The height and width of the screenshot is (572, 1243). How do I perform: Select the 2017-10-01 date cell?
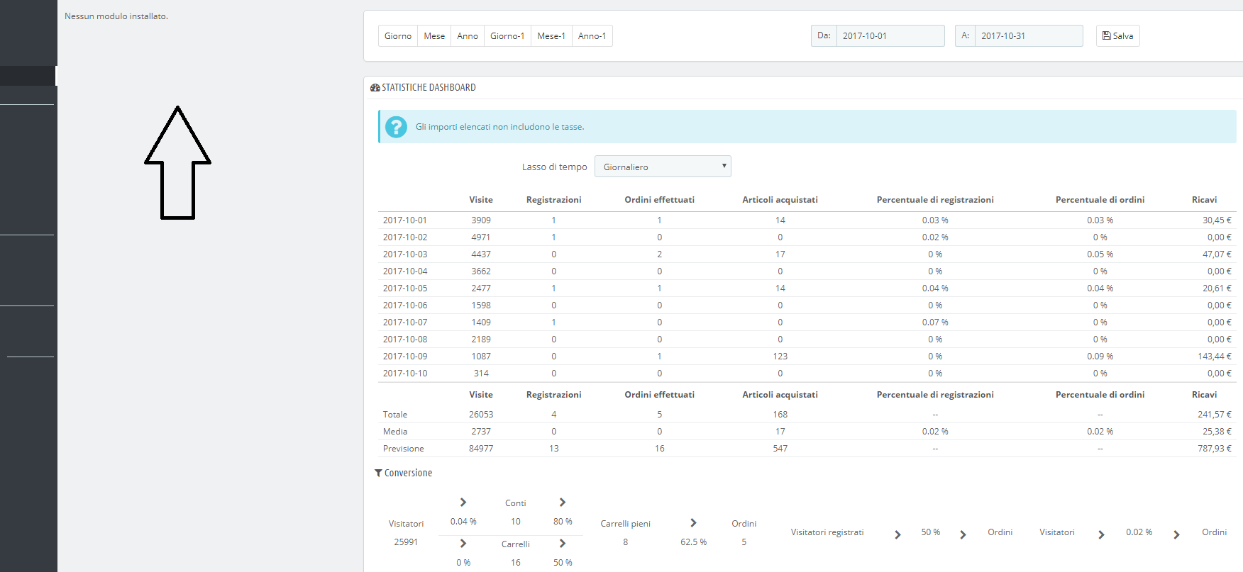point(405,220)
